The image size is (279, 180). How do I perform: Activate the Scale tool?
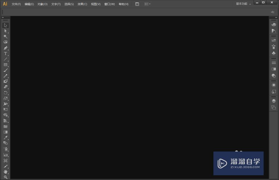click(x=6, y=98)
